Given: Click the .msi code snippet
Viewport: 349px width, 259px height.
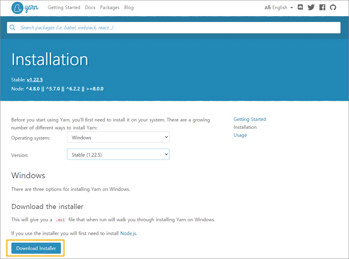Looking at the screenshot, I should click(x=60, y=220).
